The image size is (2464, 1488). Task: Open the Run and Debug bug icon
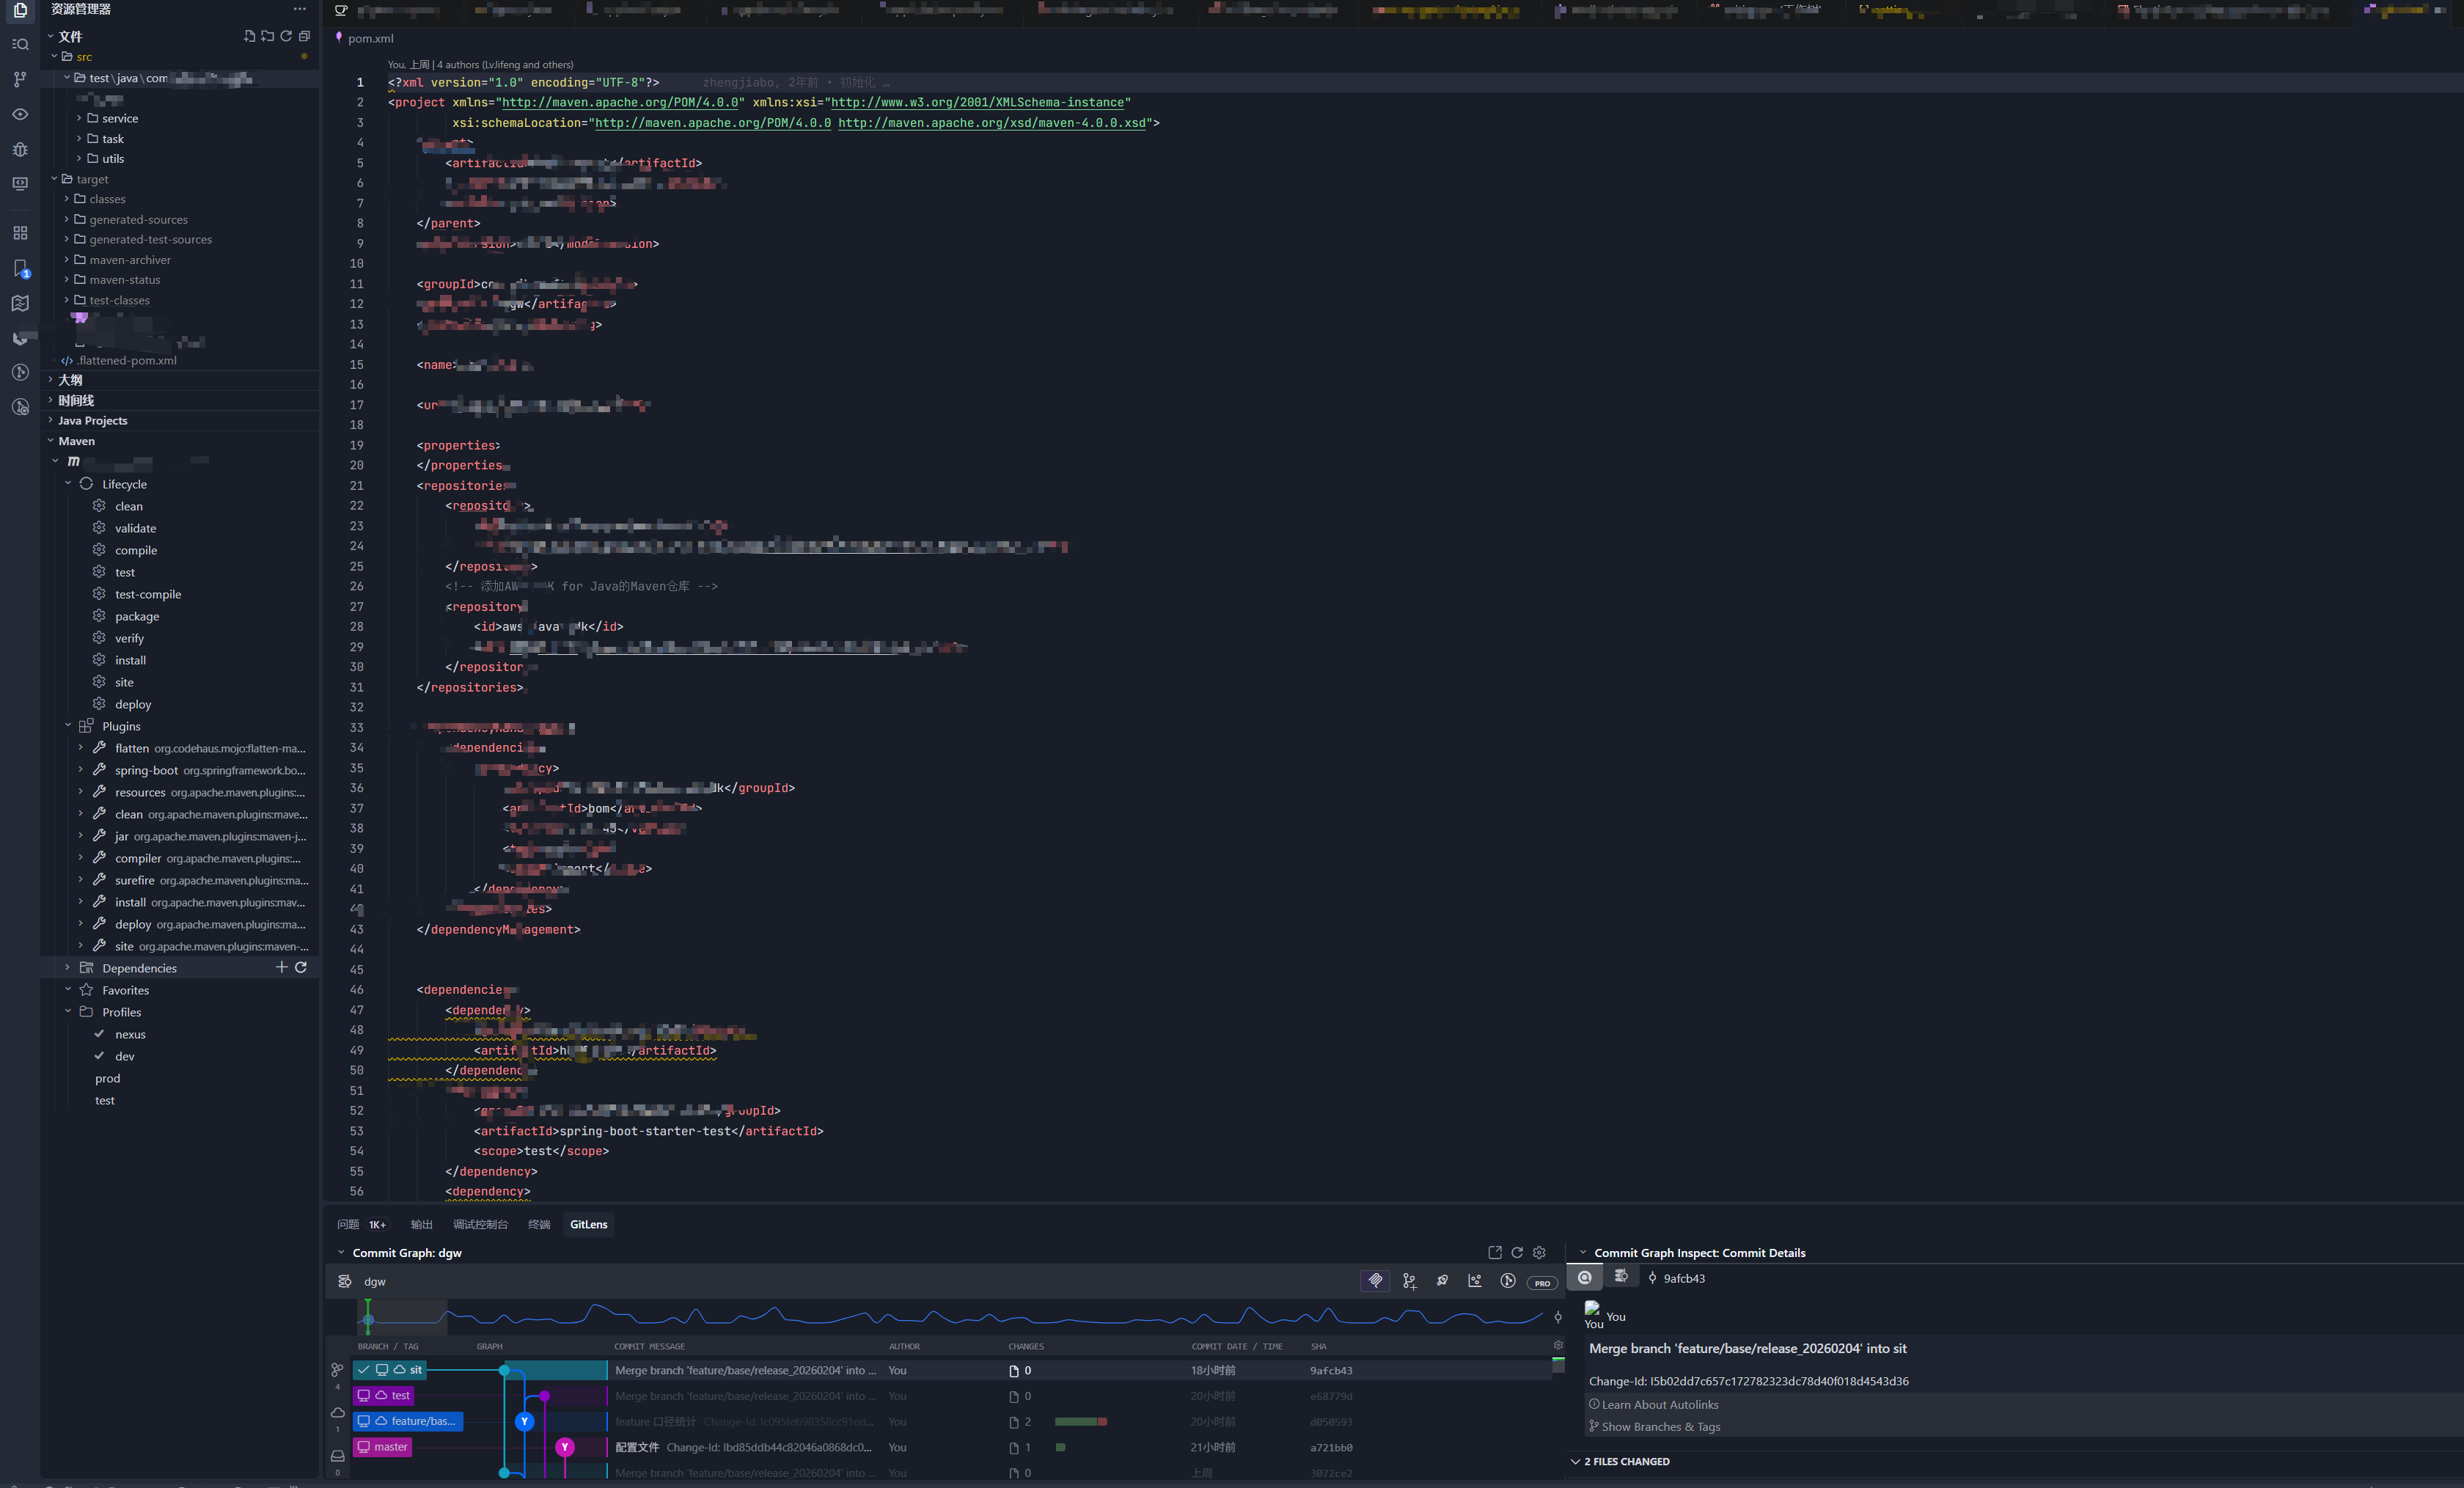20,149
